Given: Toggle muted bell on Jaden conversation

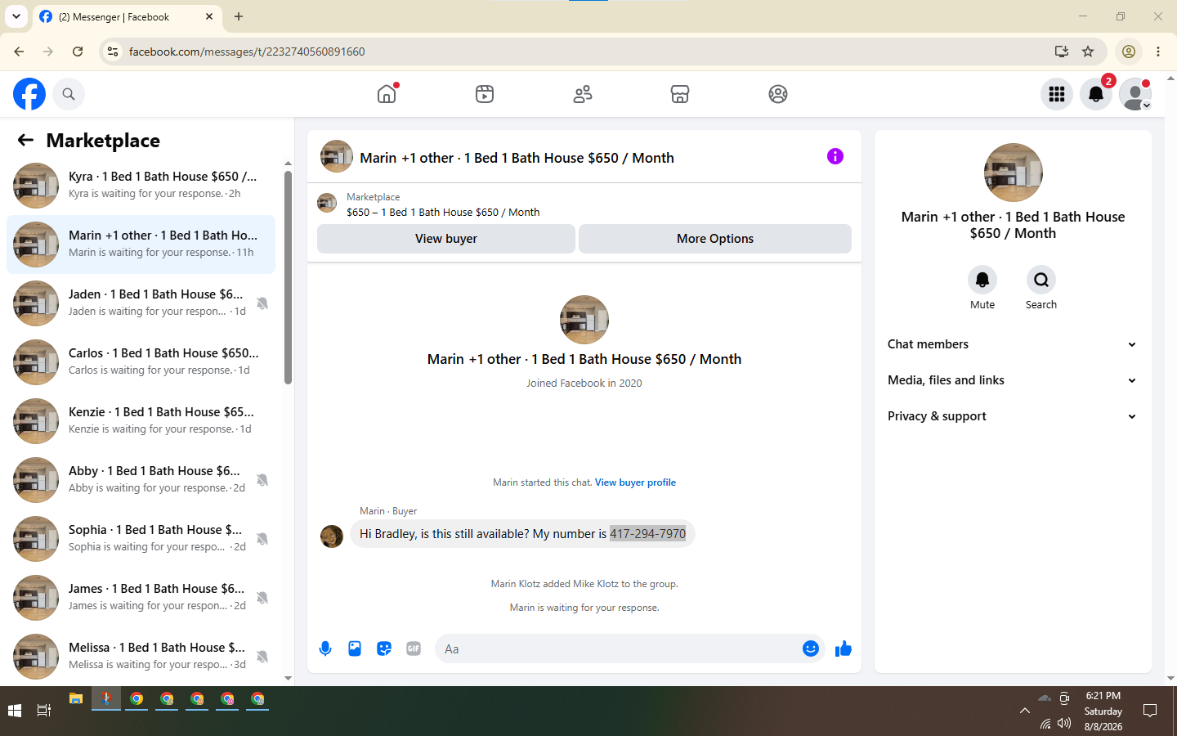Looking at the screenshot, I should [262, 303].
